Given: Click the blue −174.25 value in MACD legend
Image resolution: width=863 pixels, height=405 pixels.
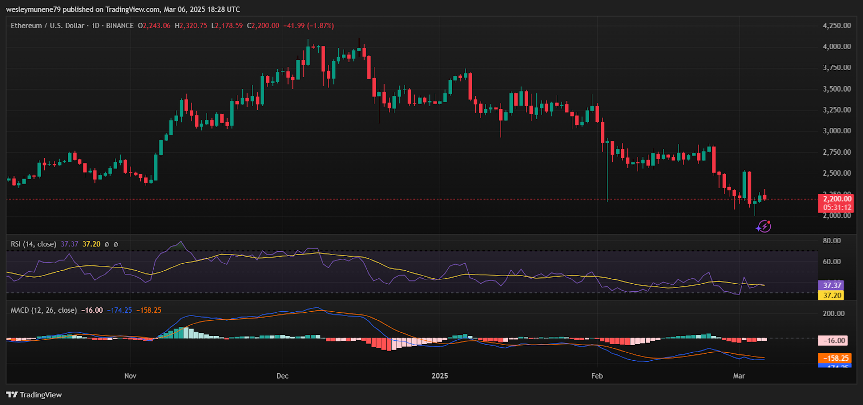Looking at the screenshot, I should coord(119,310).
